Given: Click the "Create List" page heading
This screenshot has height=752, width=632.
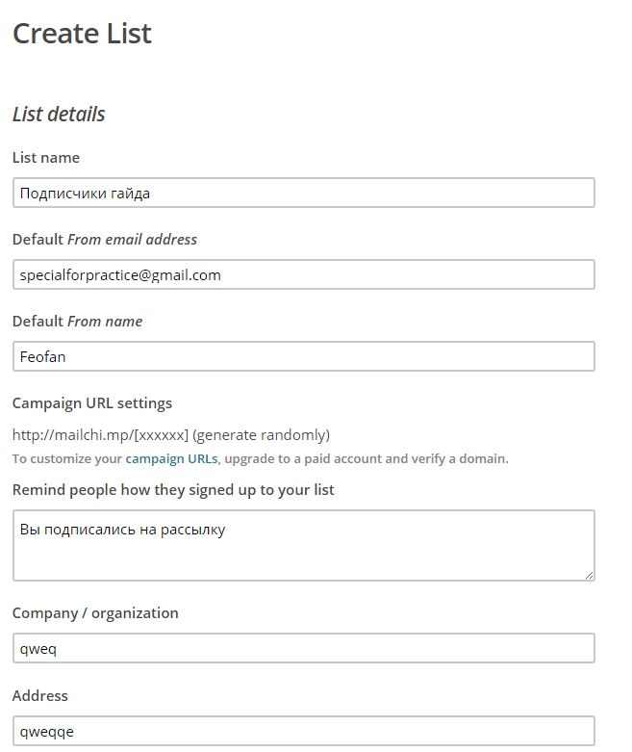Looking at the screenshot, I should [x=82, y=34].
